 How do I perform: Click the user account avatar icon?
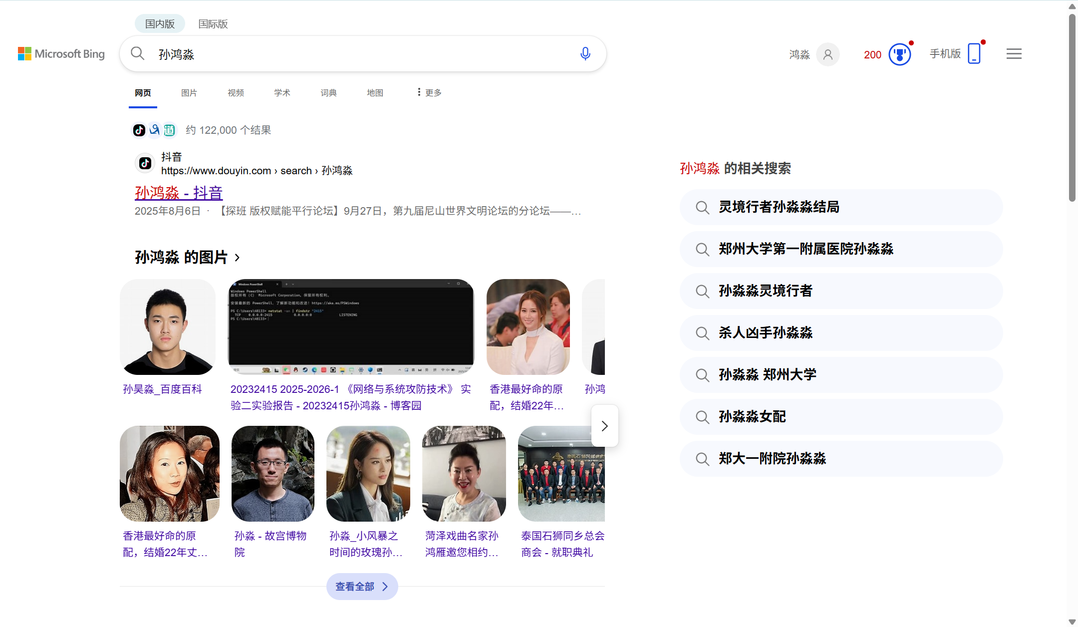click(827, 54)
